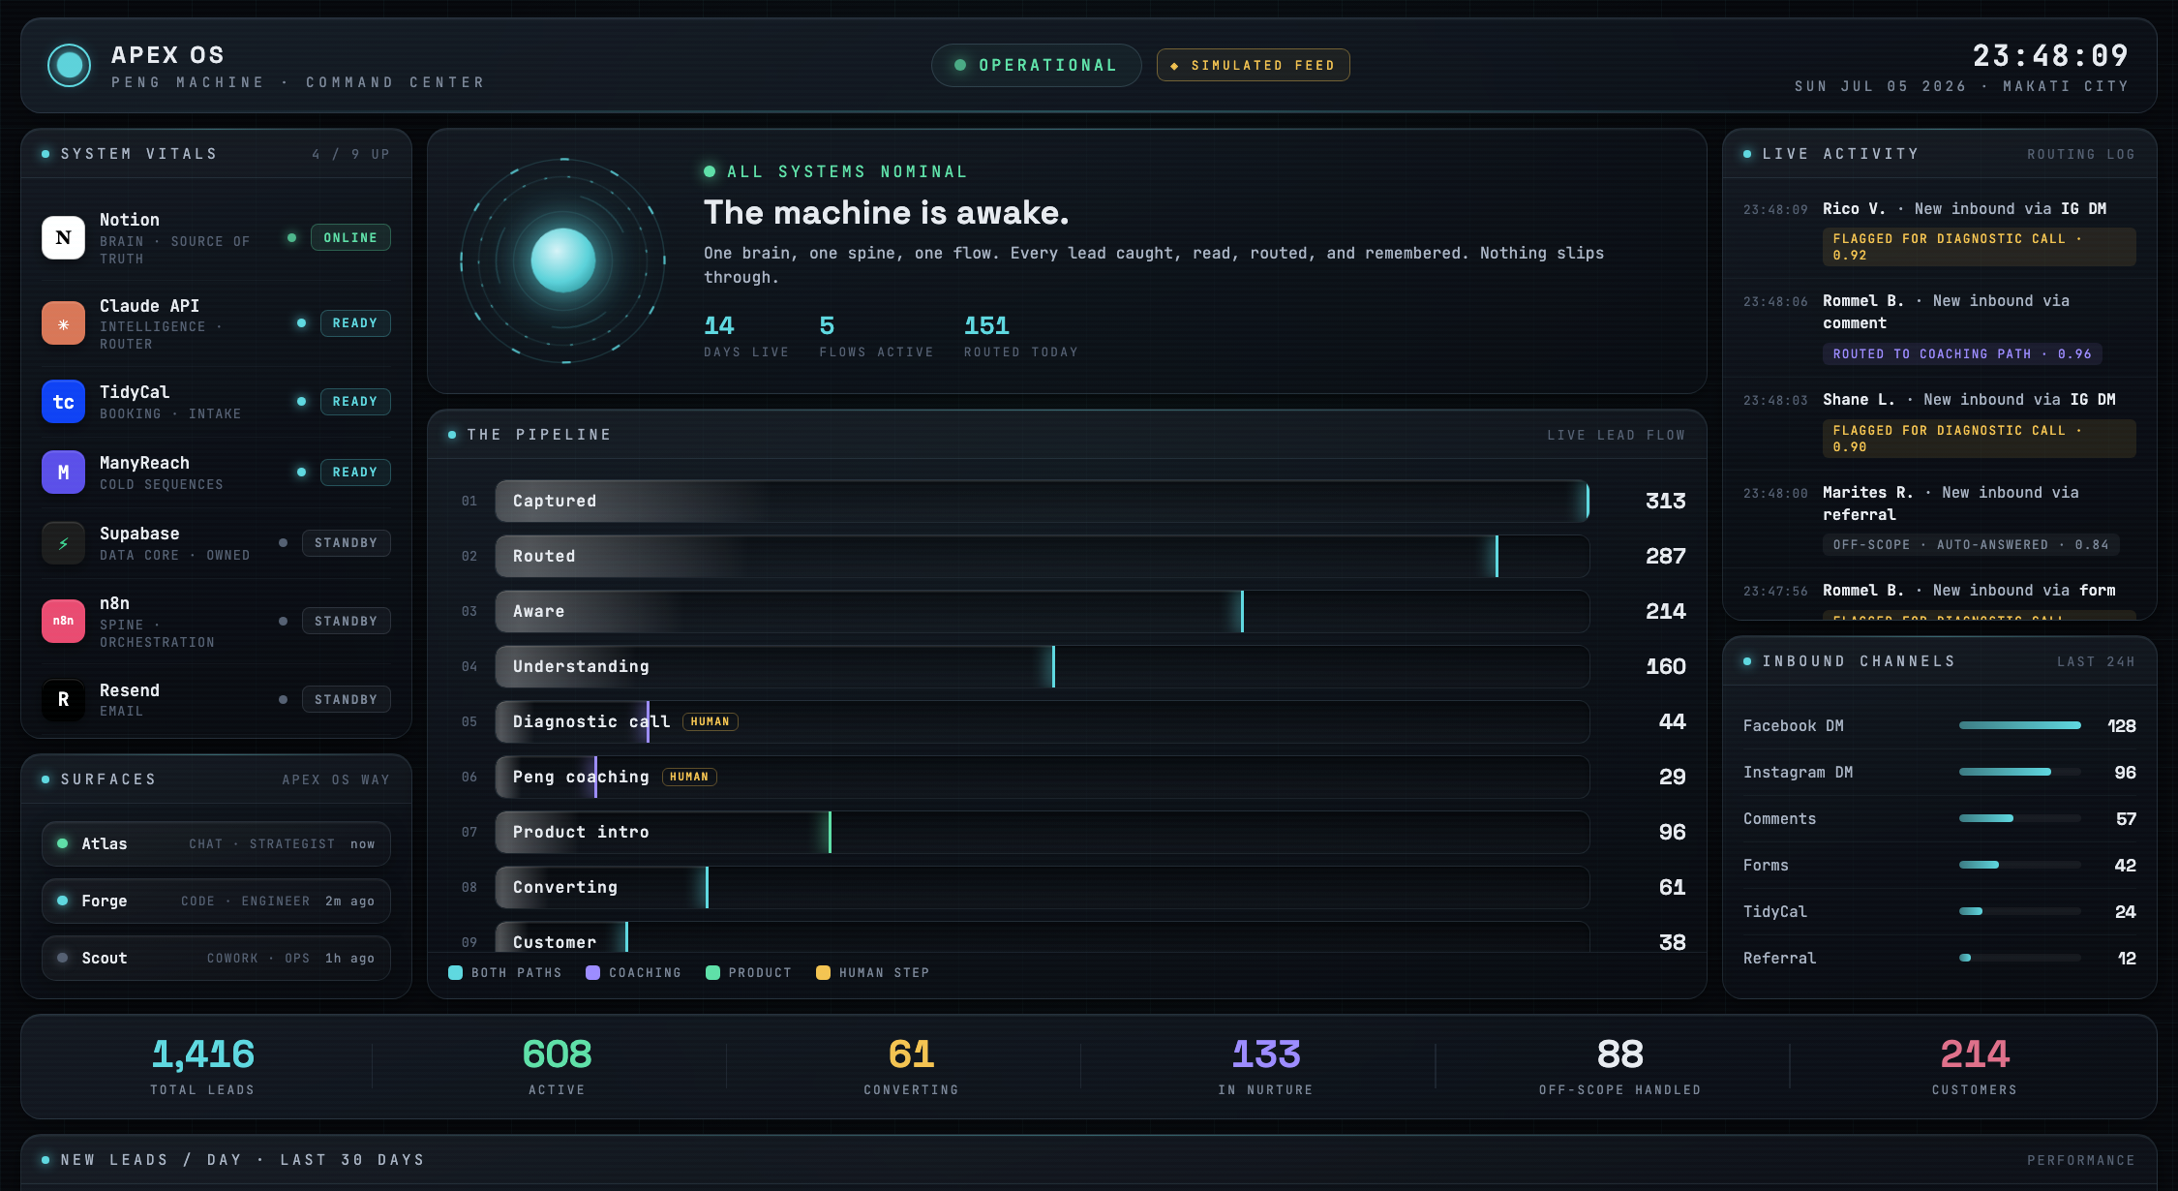Image resolution: width=2178 pixels, height=1191 pixels.
Task: Select the Understanding pipeline stage
Action: pos(1043,666)
